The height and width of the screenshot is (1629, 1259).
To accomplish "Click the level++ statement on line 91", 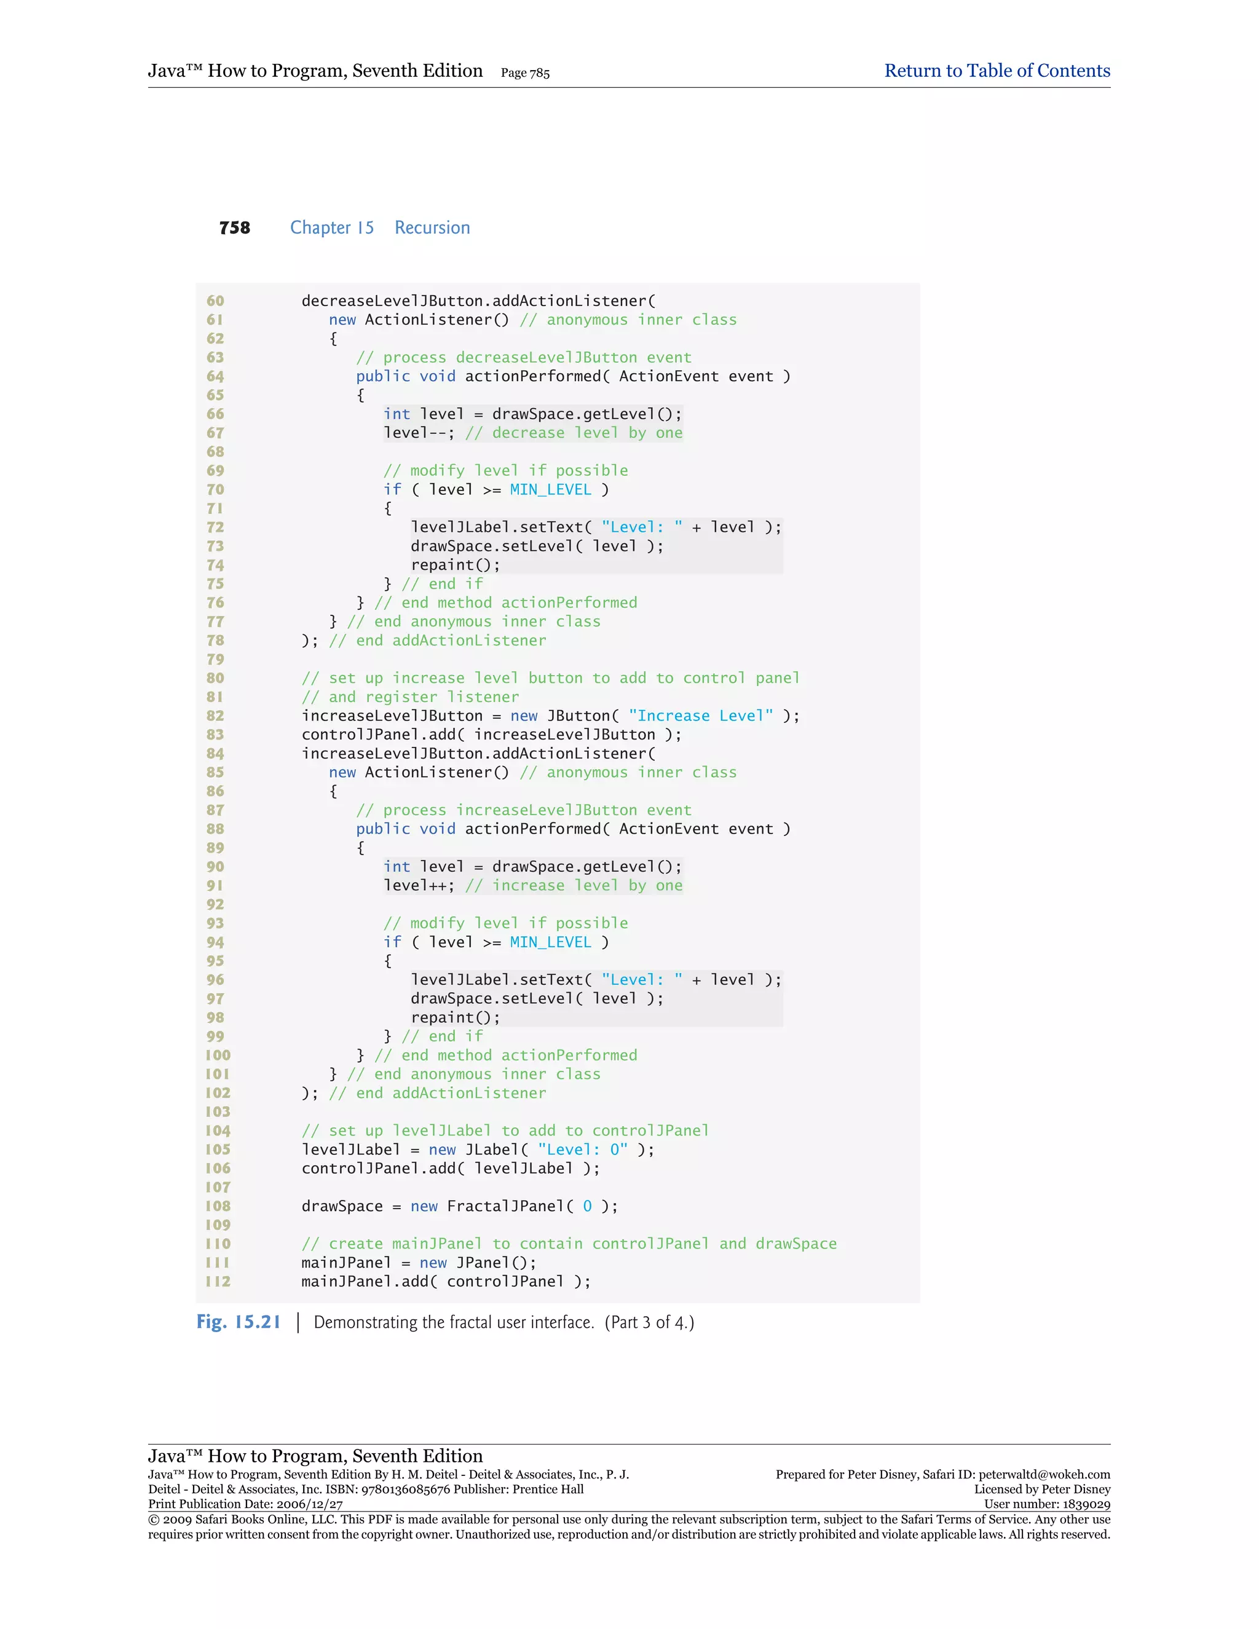I will point(419,885).
